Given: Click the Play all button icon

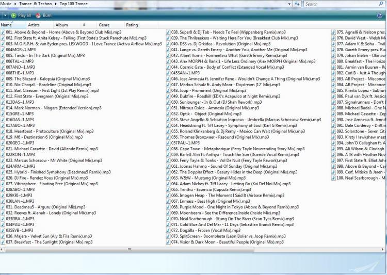Looking at the screenshot, I should tap(13, 15).
